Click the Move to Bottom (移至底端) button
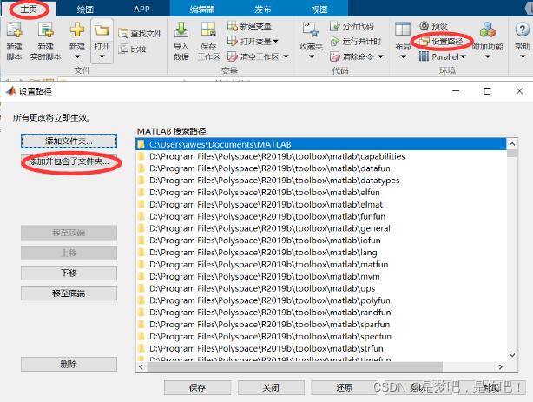This screenshot has width=533, height=402. point(69,293)
